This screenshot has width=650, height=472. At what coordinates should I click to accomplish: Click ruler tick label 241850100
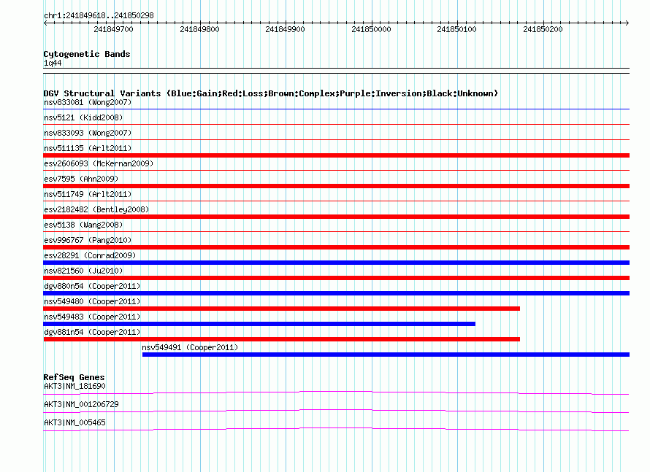(x=456, y=29)
